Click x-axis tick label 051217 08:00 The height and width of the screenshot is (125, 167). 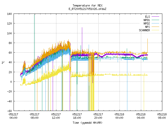click(x=34, y=116)
